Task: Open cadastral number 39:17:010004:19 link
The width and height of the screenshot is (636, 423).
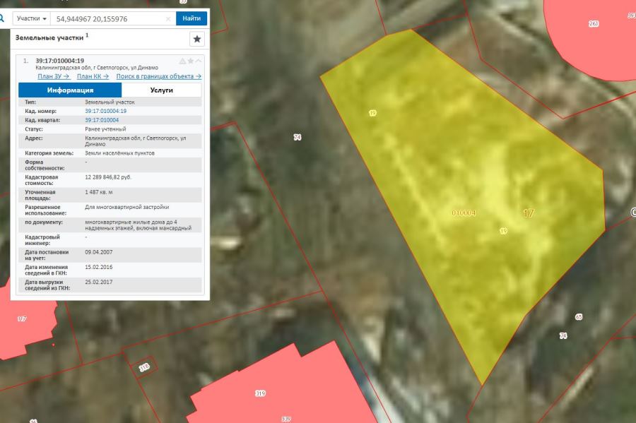Action: click(105, 111)
